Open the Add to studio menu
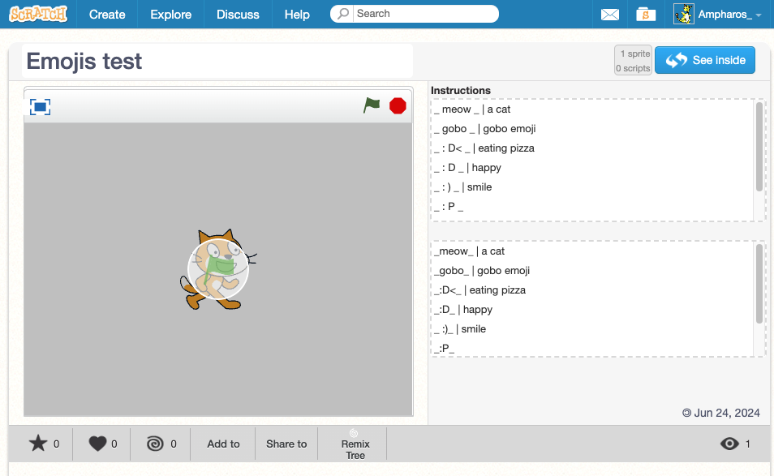774x476 pixels. (223, 444)
